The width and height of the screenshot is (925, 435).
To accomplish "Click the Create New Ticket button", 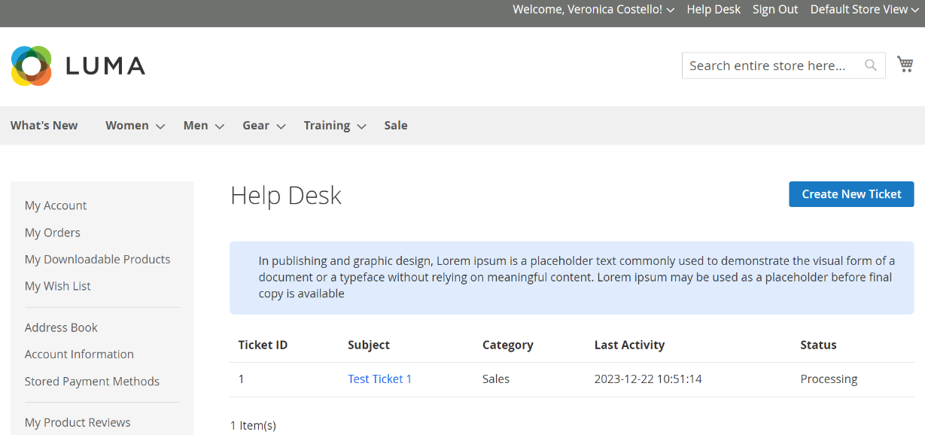I will (x=851, y=194).
